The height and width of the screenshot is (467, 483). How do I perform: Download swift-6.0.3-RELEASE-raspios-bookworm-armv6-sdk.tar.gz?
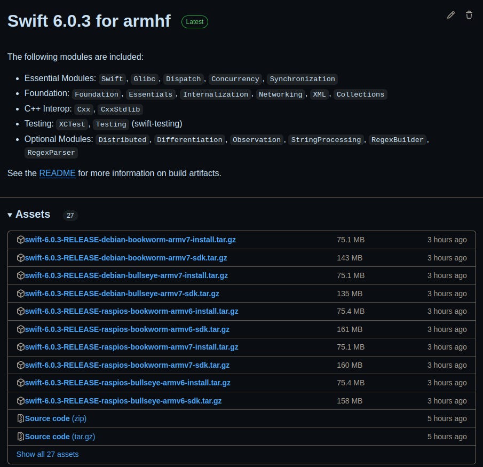tap(127, 329)
